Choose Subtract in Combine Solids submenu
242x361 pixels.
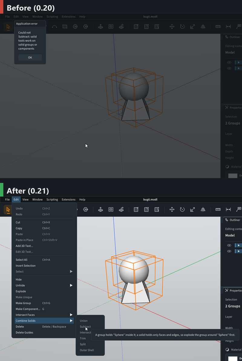pyautogui.click(x=85, y=327)
